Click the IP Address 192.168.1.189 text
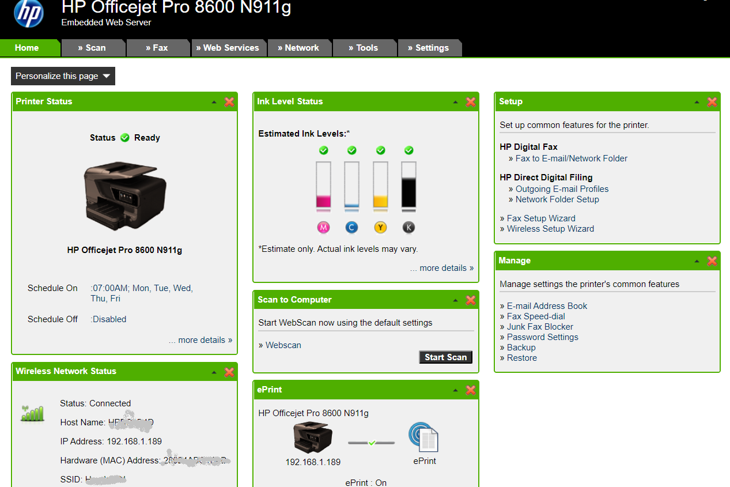Screen dimensions: 730x487 [x=111, y=441]
